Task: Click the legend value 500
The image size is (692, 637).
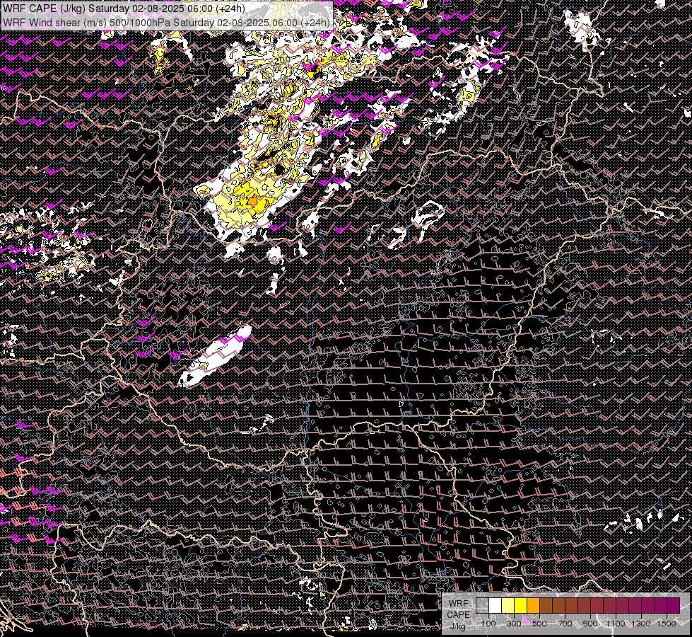Action: coord(539,624)
